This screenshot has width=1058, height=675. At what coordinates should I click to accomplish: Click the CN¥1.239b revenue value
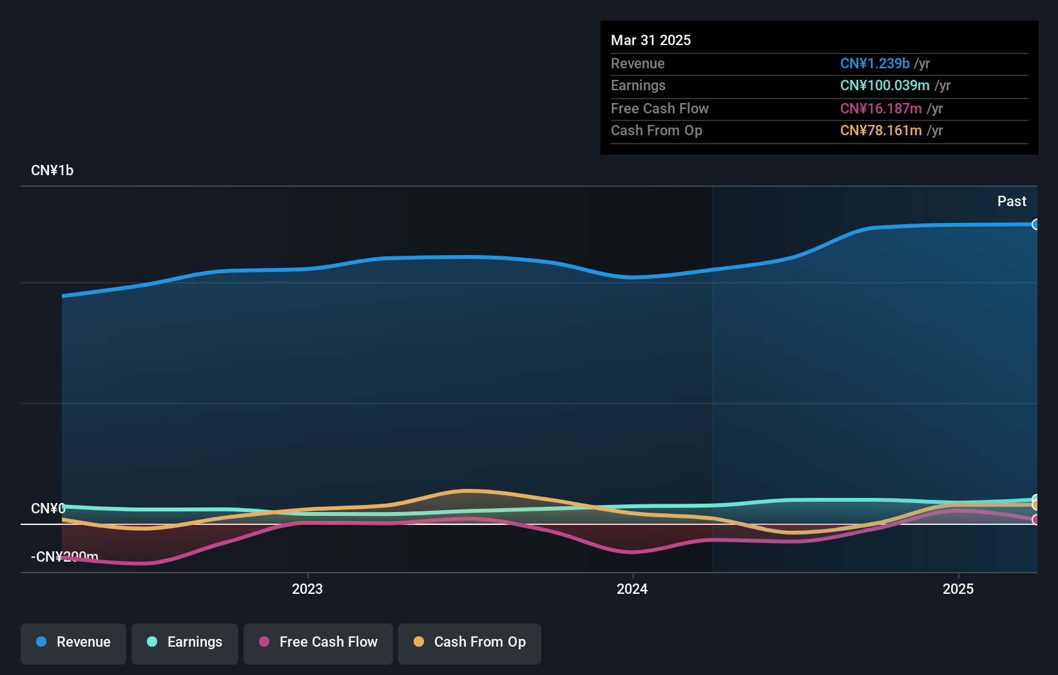875,63
